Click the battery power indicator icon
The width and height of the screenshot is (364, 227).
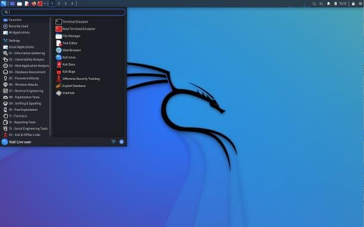tap(335, 4)
